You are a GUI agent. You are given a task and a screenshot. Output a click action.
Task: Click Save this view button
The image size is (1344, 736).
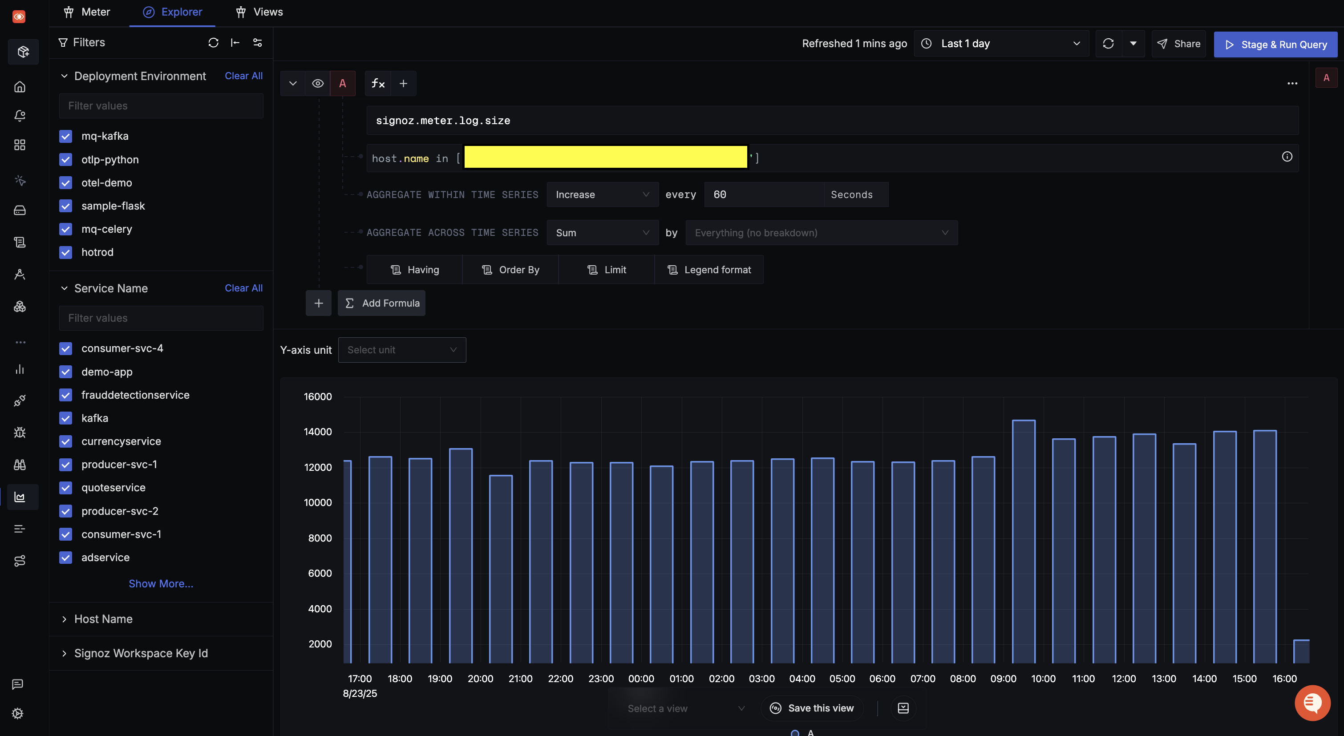tap(812, 708)
